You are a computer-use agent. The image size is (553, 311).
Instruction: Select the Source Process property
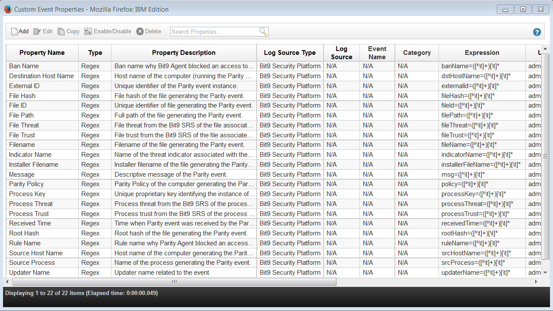tap(32, 263)
